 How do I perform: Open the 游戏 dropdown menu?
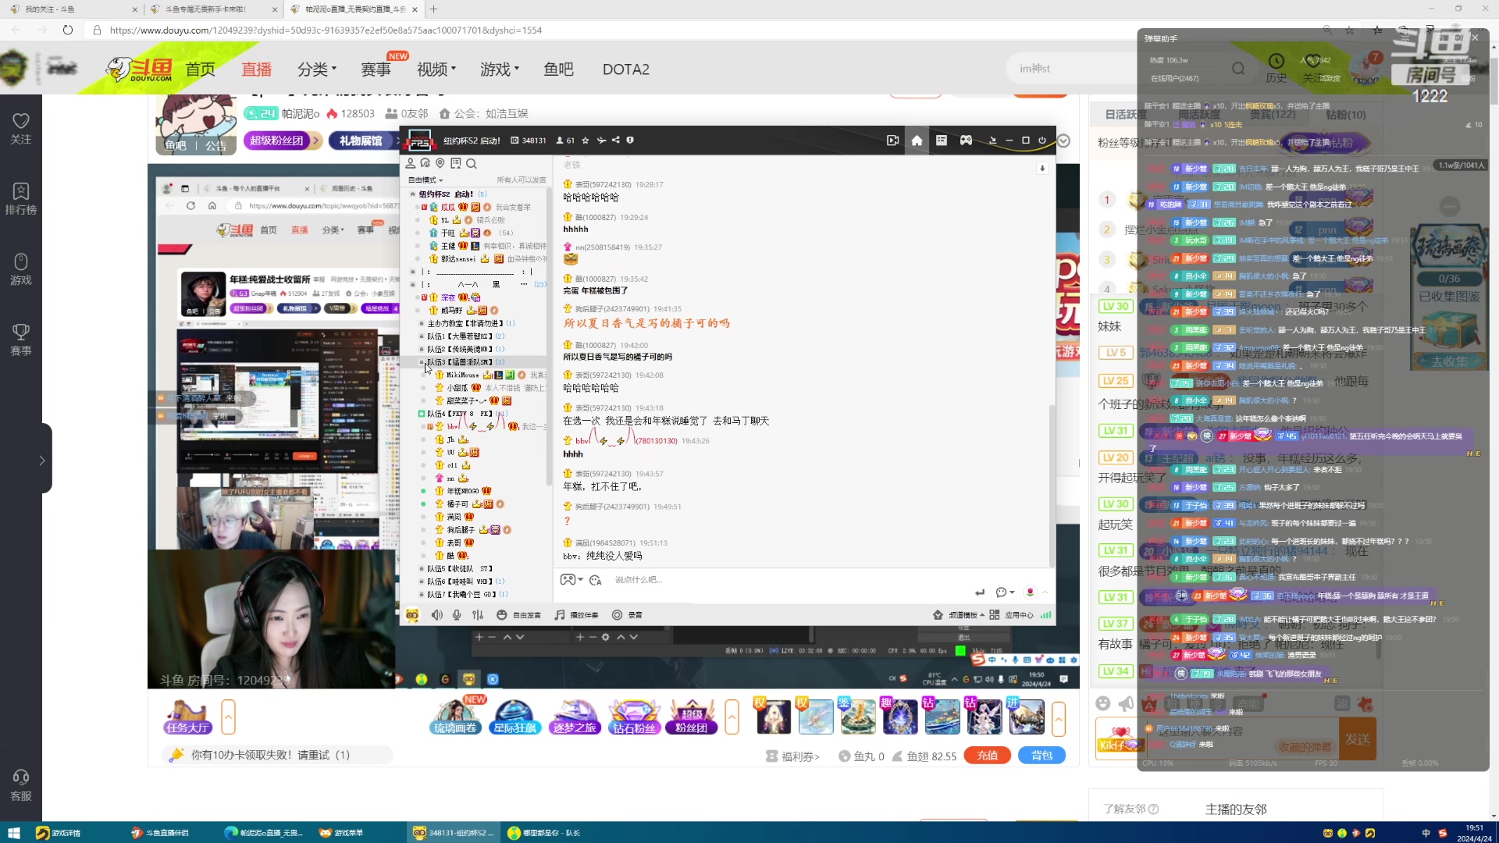[x=500, y=69]
